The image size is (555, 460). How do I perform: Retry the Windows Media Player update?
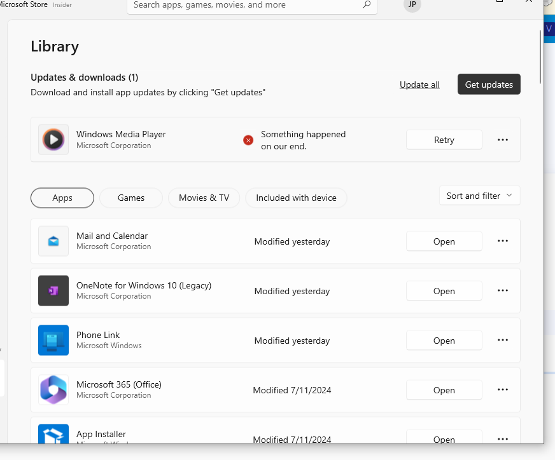click(444, 140)
